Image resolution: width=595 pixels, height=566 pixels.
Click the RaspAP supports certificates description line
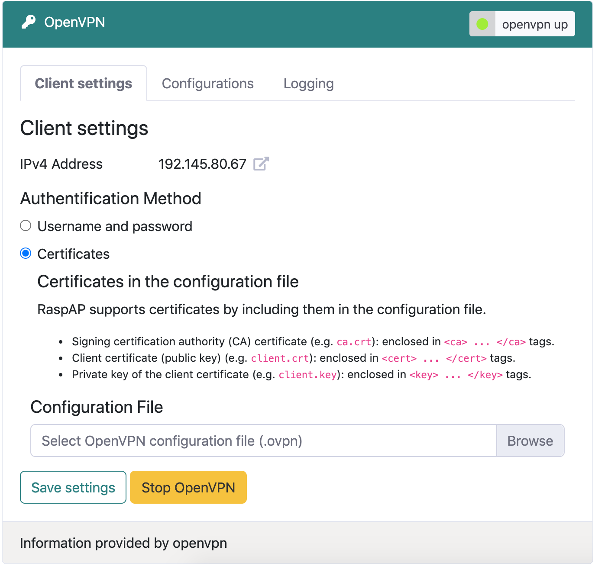pyautogui.click(x=262, y=309)
